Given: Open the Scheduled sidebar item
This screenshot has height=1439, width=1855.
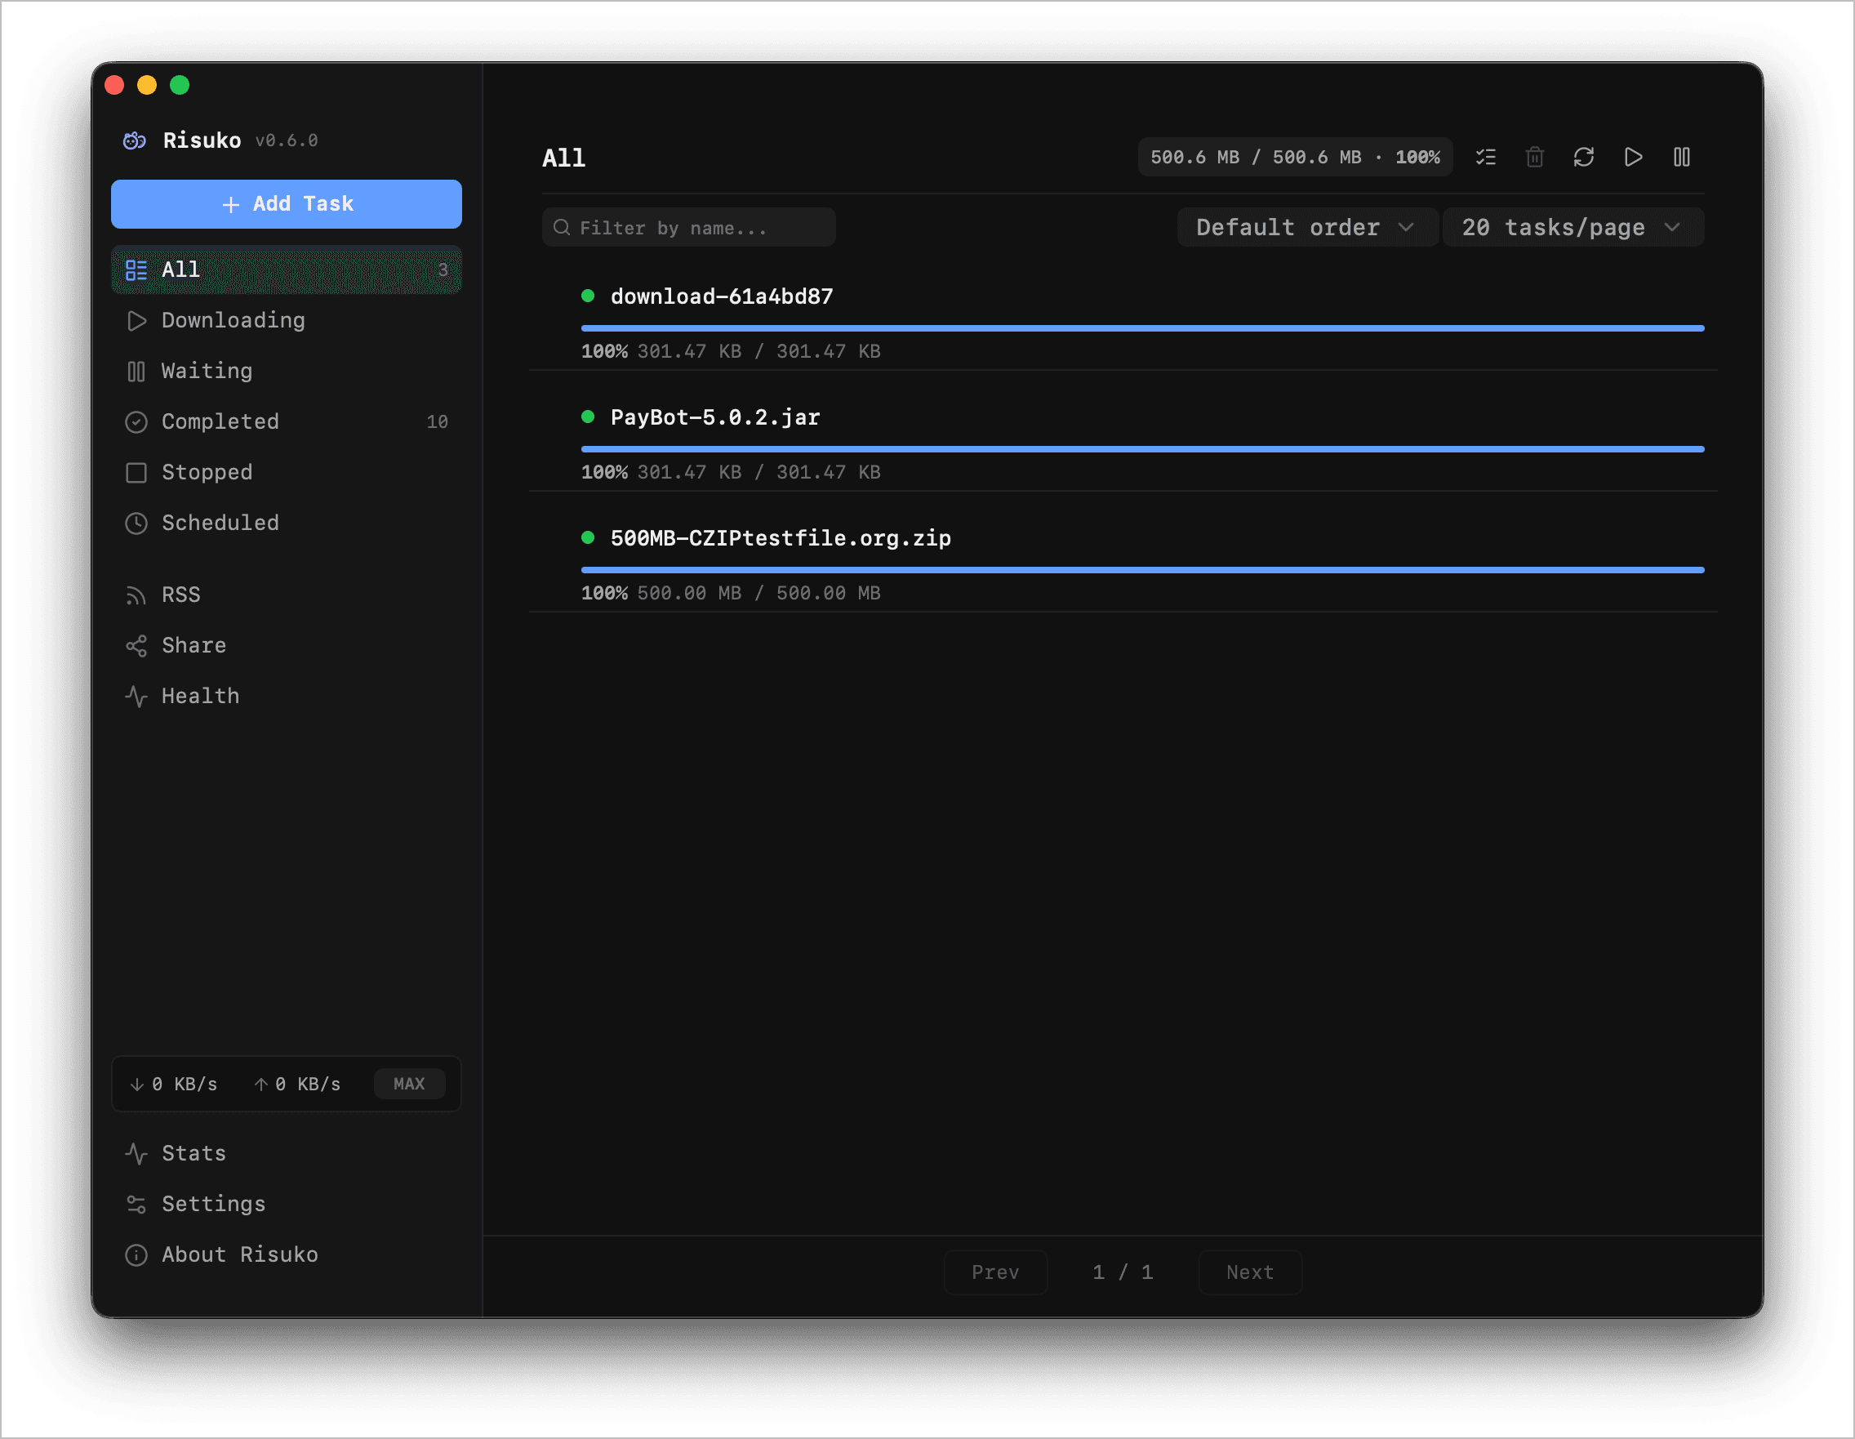Looking at the screenshot, I should click(x=287, y=523).
